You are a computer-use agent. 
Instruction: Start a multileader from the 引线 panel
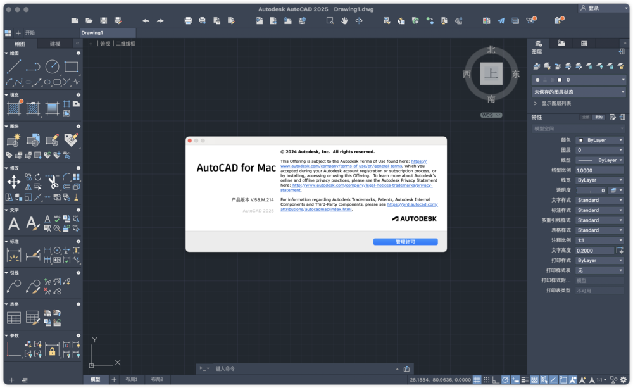click(14, 286)
